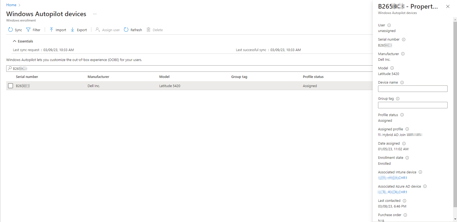Viewport: 457px width, 222px height.
Task: Click the Export download arrow icon
Action: click(72, 30)
